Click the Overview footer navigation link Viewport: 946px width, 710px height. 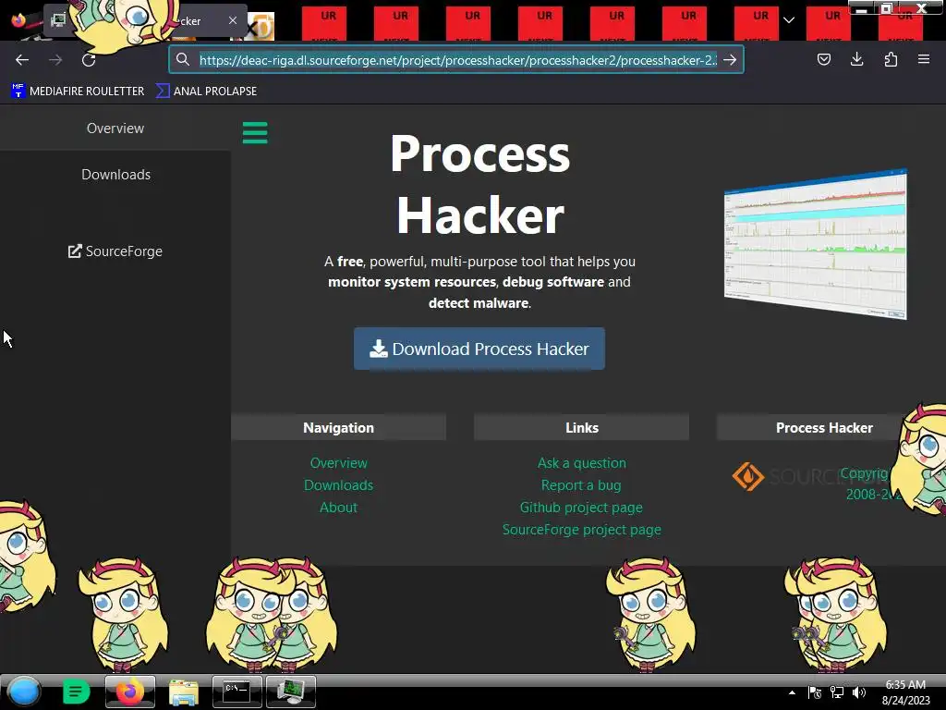click(338, 463)
